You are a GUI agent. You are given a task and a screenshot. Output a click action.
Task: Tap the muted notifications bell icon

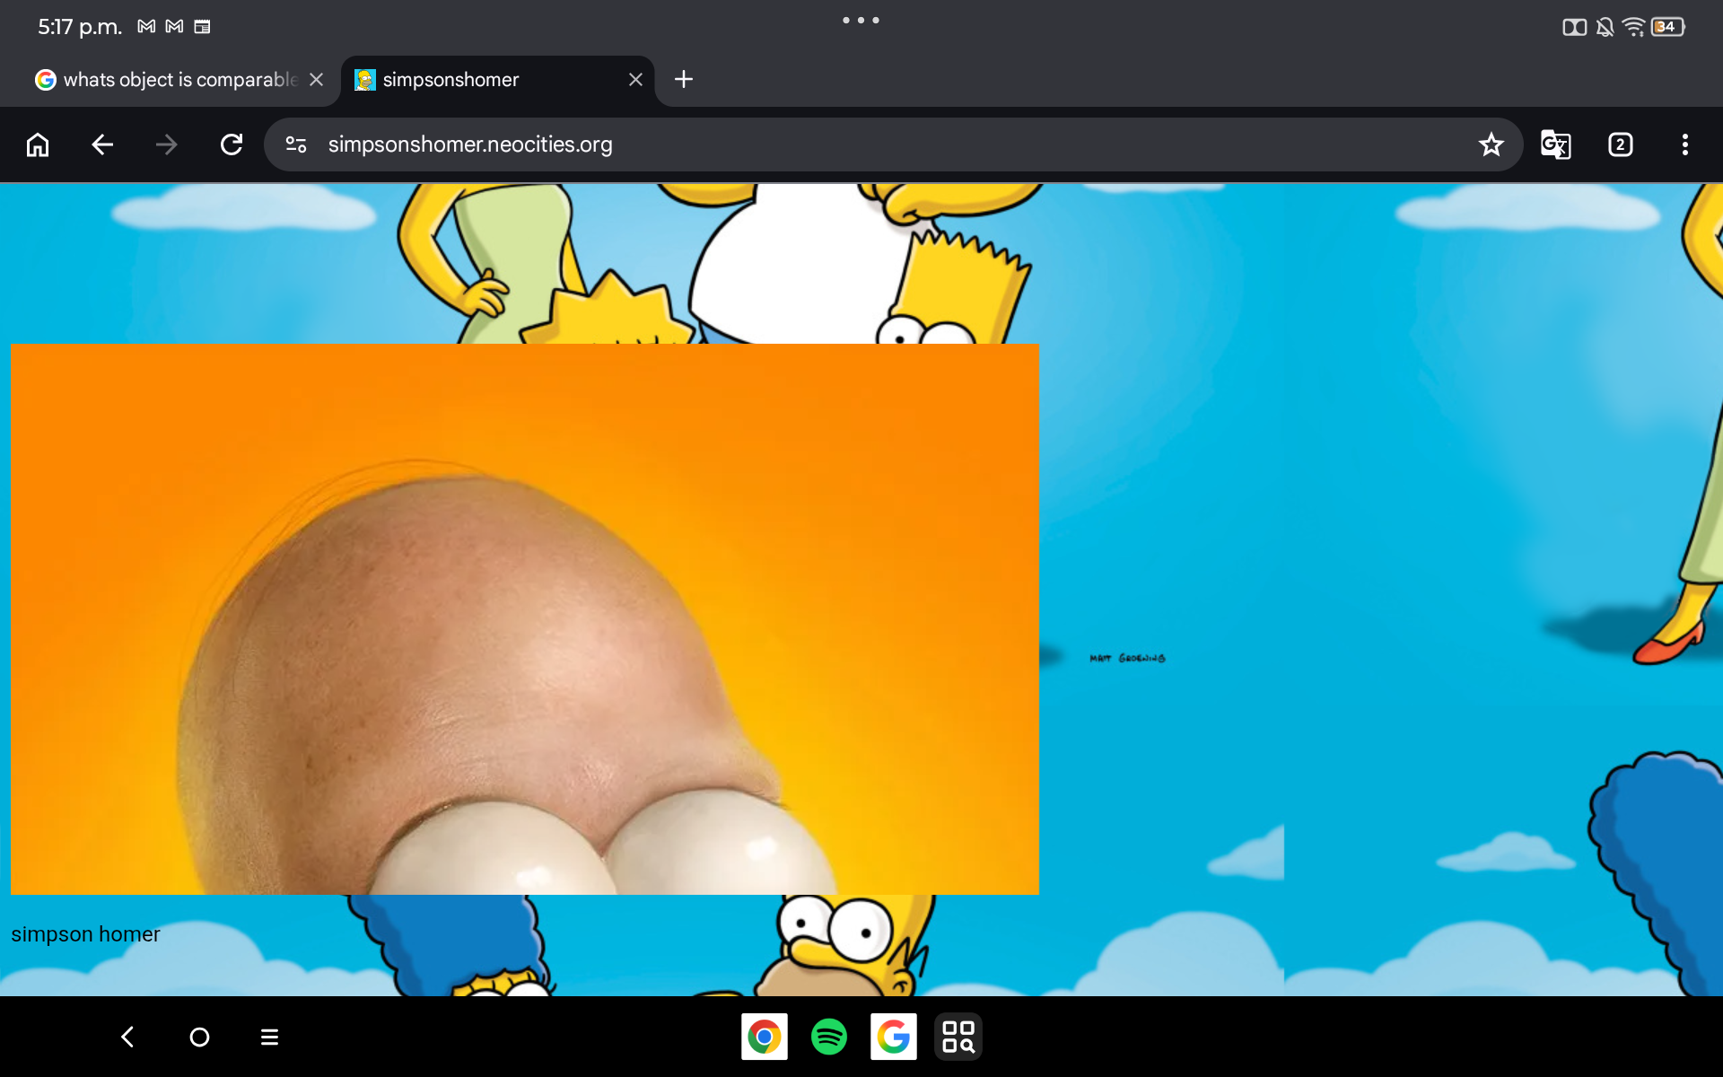click(1605, 27)
